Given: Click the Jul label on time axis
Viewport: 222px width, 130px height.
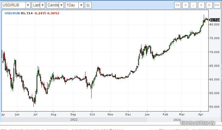Looking at the screenshot, I should [36, 114].
